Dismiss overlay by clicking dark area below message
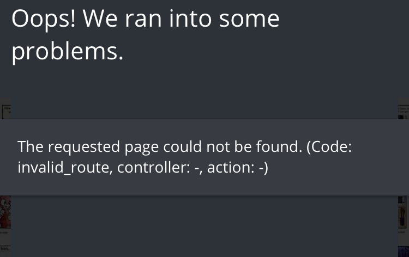Viewport: 409px width, 257px height. click(204, 227)
